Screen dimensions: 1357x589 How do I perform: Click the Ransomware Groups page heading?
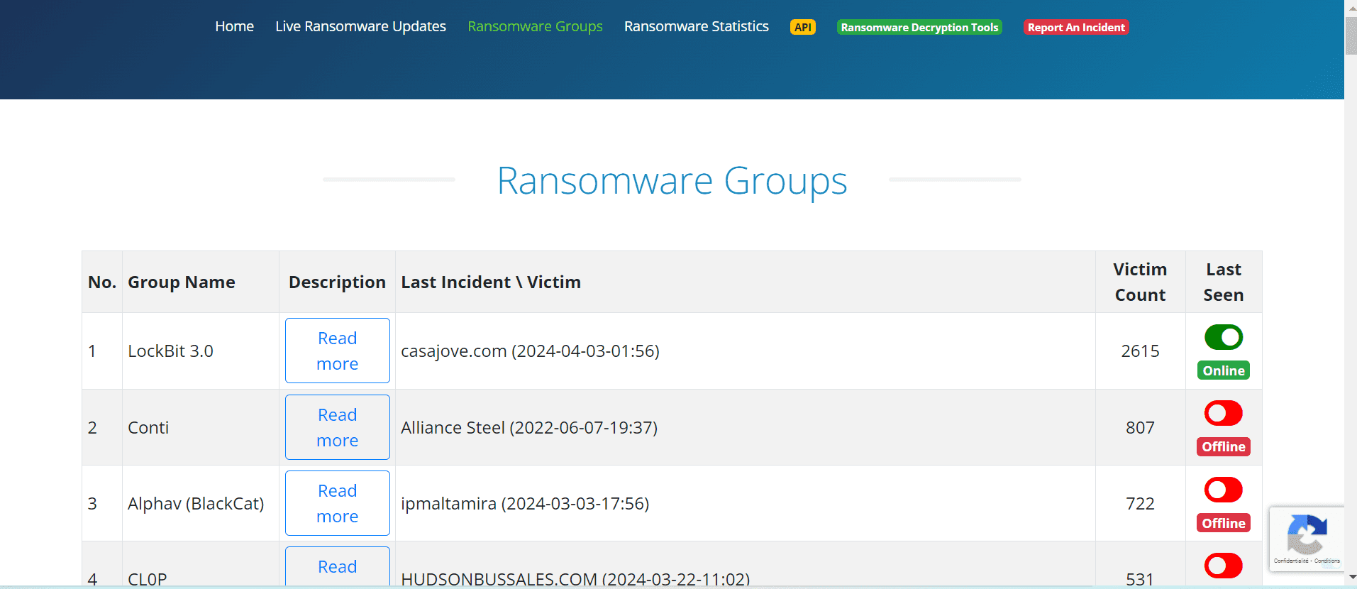(x=672, y=180)
